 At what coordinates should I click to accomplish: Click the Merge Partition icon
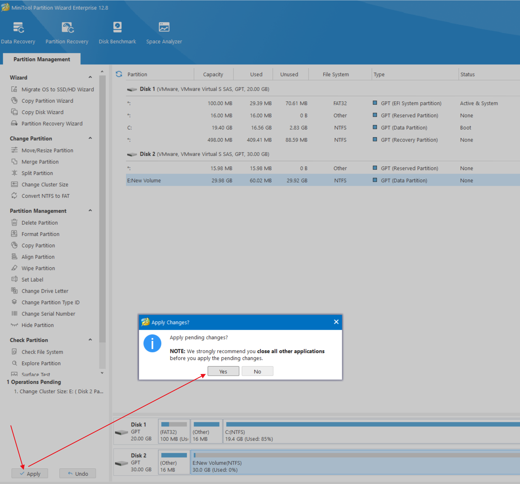click(14, 161)
